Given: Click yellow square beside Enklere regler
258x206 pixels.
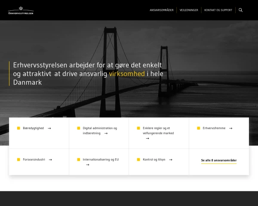Looking at the screenshot, I should click(138, 128).
